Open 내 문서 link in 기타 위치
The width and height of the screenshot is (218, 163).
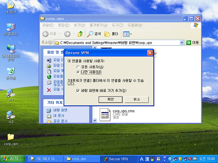[x=59, y=116]
